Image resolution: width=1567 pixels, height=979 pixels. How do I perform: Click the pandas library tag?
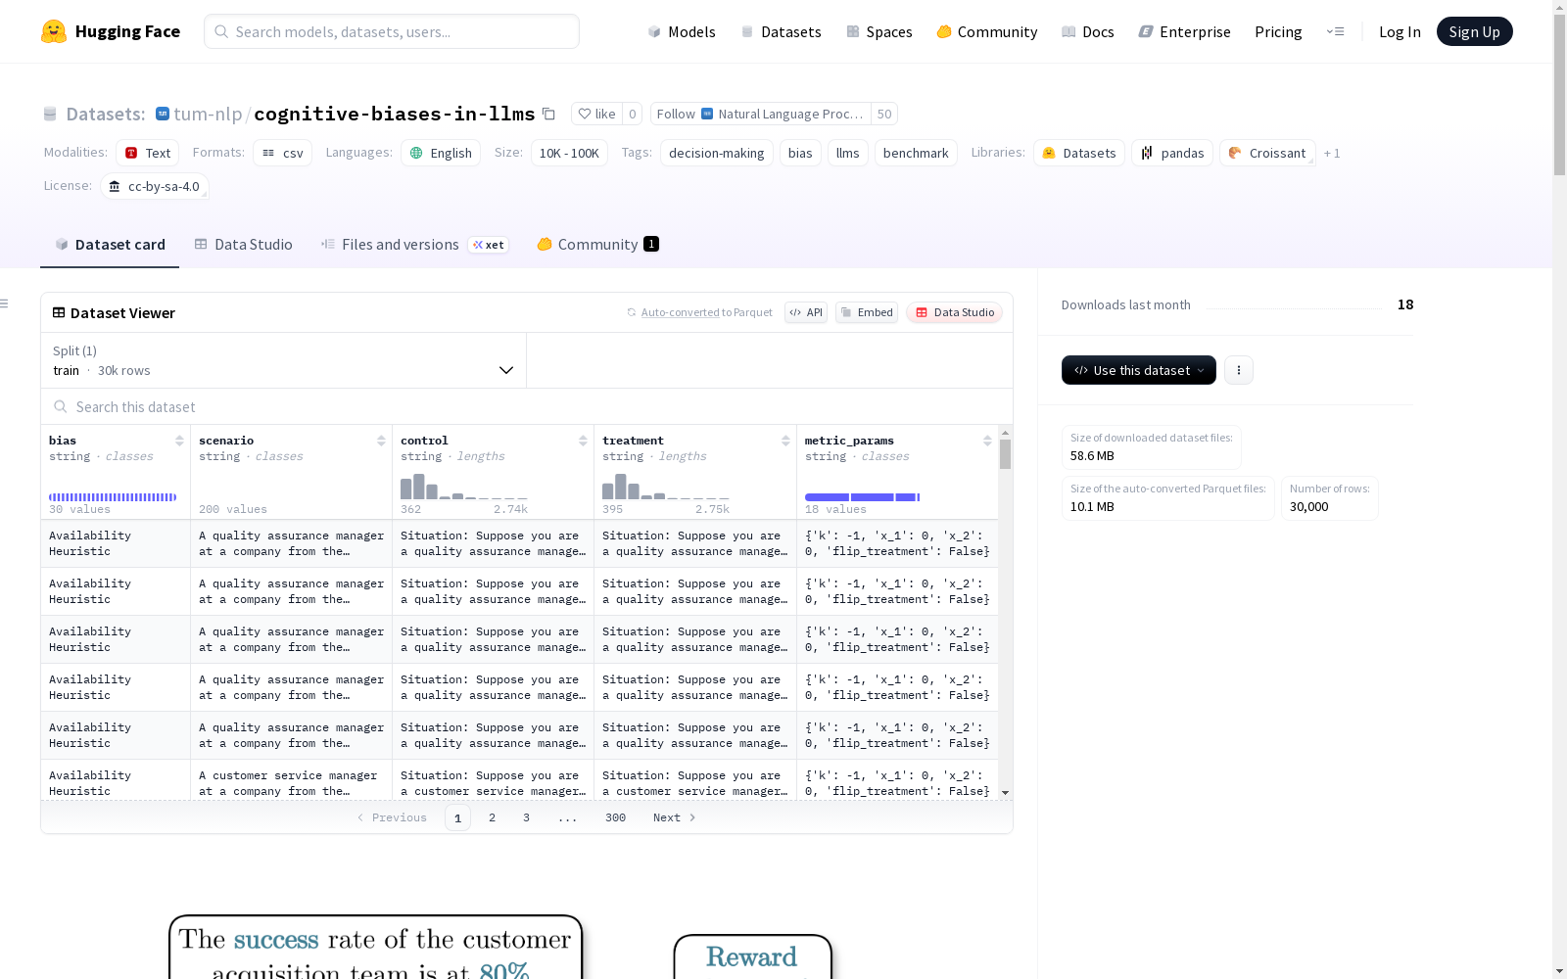point(1172,153)
